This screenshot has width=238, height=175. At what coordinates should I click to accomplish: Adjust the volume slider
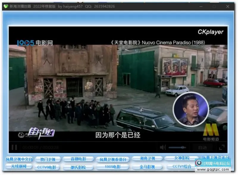177,147
